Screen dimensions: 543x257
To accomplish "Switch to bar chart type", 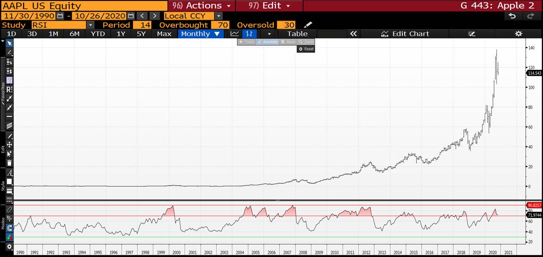I will tap(248, 34).
